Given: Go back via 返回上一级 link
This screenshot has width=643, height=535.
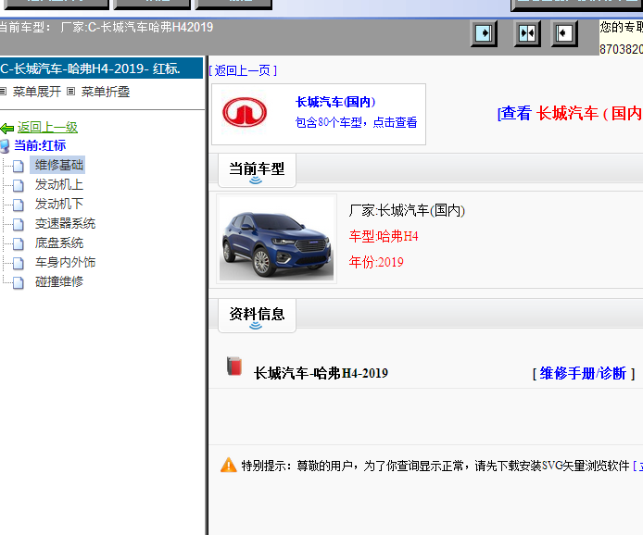Looking at the screenshot, I should 47,128.
